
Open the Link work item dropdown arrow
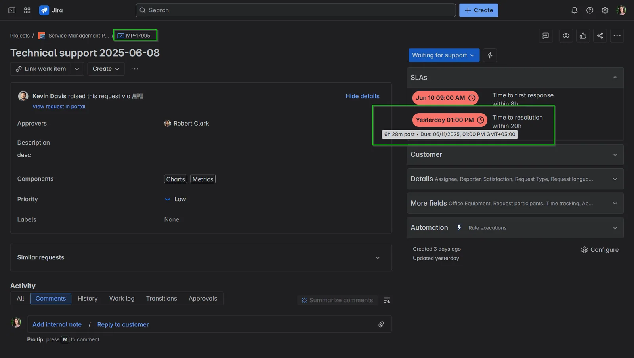pos(77,69)
